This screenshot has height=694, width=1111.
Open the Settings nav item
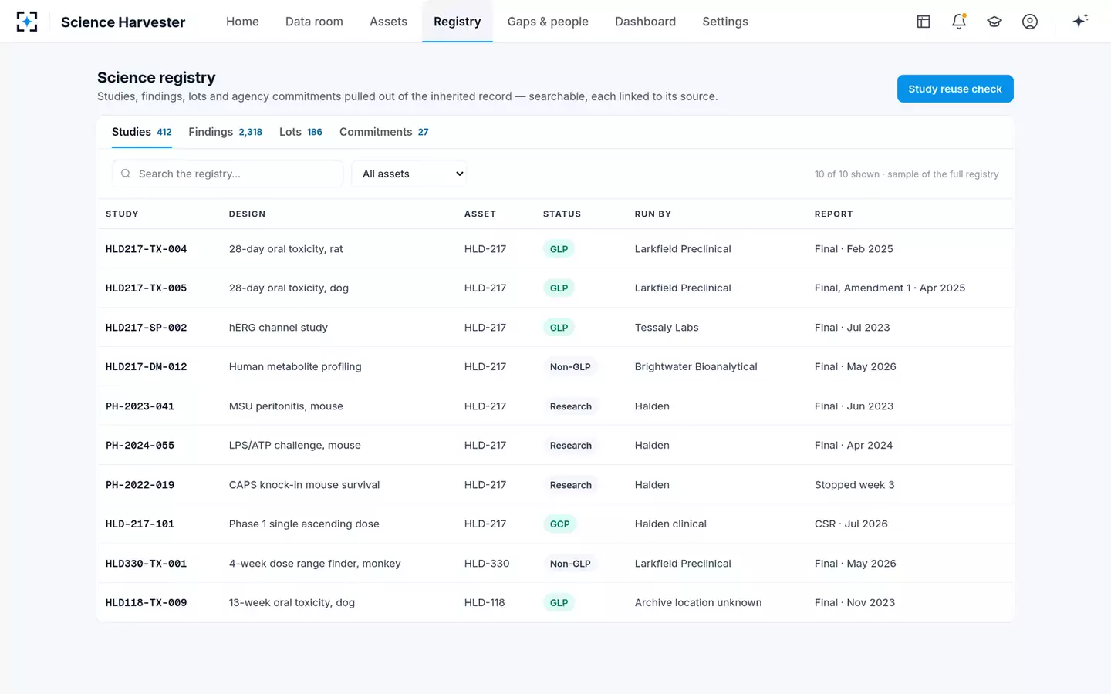(x=725, y=22)
